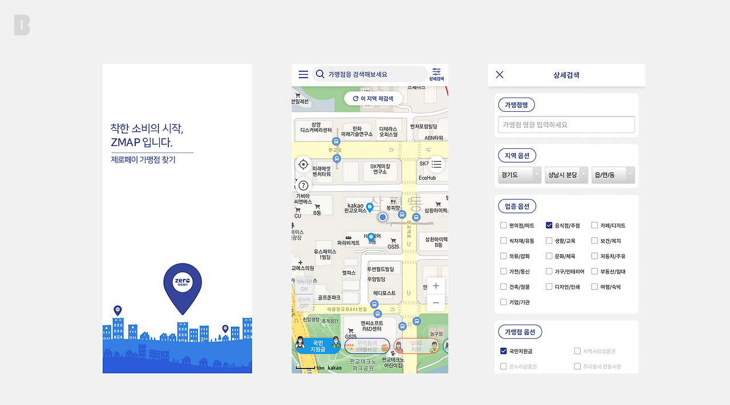Image resolution: width=730 pixels, height=405 pixels.
Task: Tap the blue current-location dot on map
Action: (x=383, y=217)
